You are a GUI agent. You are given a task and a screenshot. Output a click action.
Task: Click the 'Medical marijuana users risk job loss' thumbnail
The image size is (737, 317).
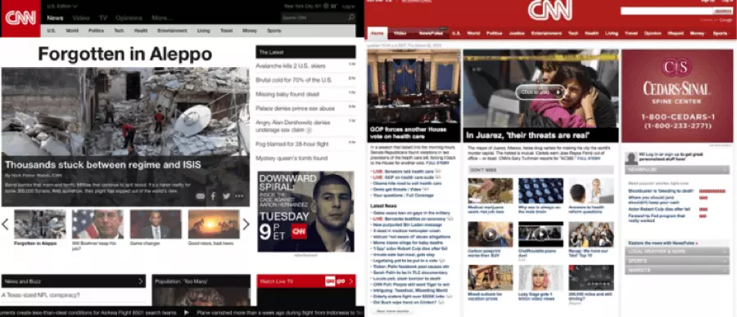pos(491,190)
